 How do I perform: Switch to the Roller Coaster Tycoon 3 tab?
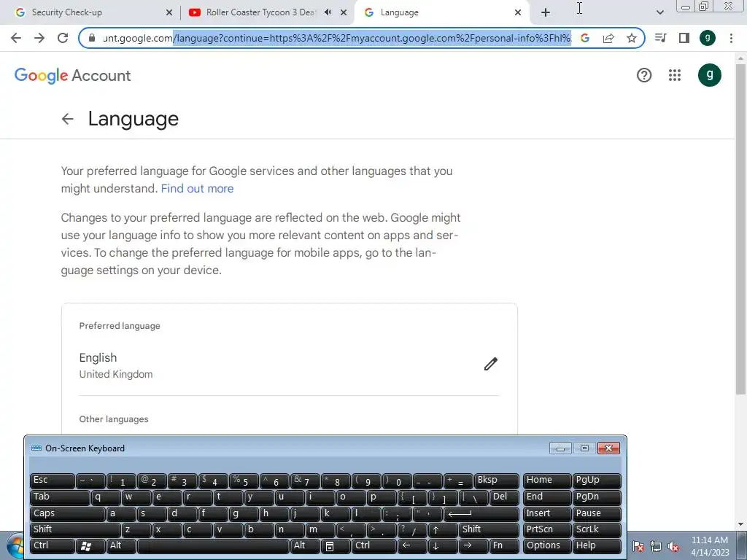(260, 12)
